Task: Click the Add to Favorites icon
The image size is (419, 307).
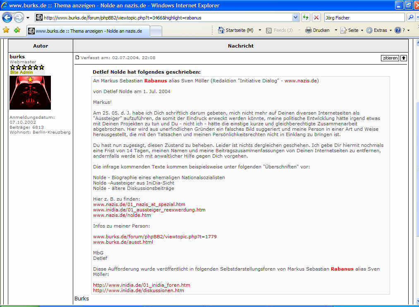Action: pyautogui.click(x=17, y=30)
